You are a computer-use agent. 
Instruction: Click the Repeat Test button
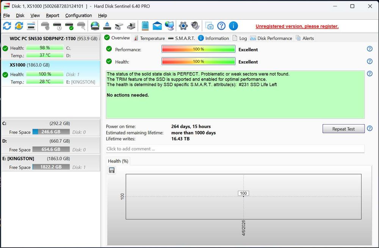pyautogui.click(x=343, y=129)
